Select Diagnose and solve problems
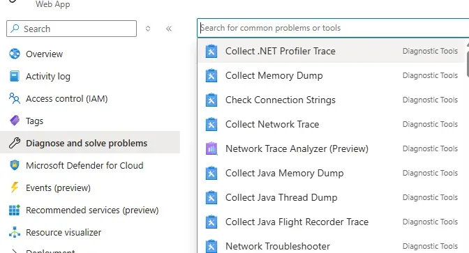Viewport: 469px width, 253px height. pyautogui.click(x=90, y=143)
